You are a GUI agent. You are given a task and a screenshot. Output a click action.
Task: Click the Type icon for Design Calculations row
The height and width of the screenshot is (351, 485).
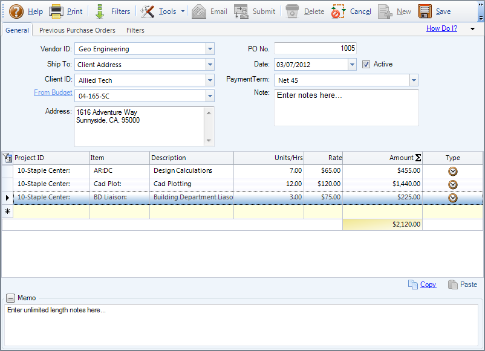pyautogui.click(x=452, y=171)
